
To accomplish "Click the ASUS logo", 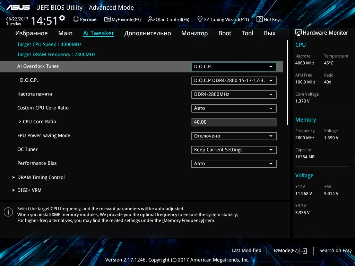I will pos(18,8).
